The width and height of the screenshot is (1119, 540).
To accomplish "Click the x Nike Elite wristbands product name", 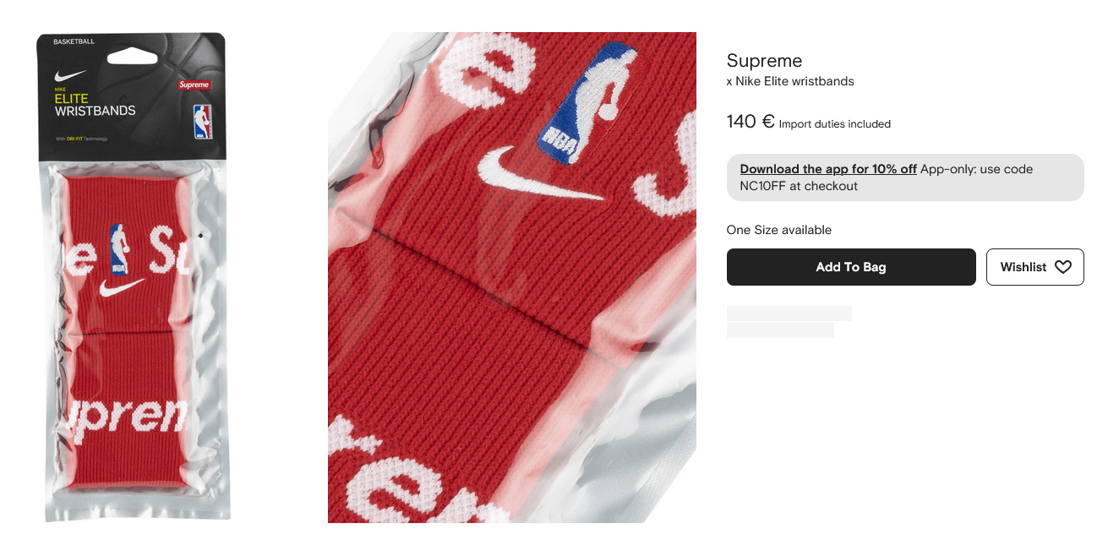I will coord(790,81).
